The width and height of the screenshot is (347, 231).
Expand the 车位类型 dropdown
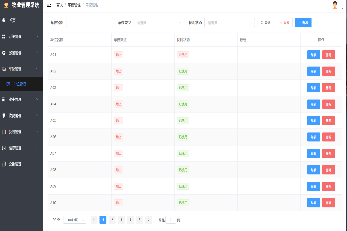click(x=158, y=22)
